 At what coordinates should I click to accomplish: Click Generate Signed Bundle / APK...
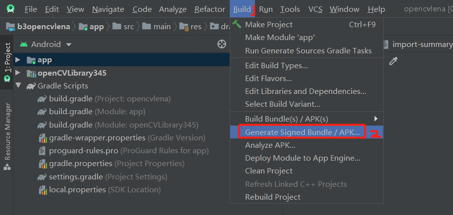point(307,132)
